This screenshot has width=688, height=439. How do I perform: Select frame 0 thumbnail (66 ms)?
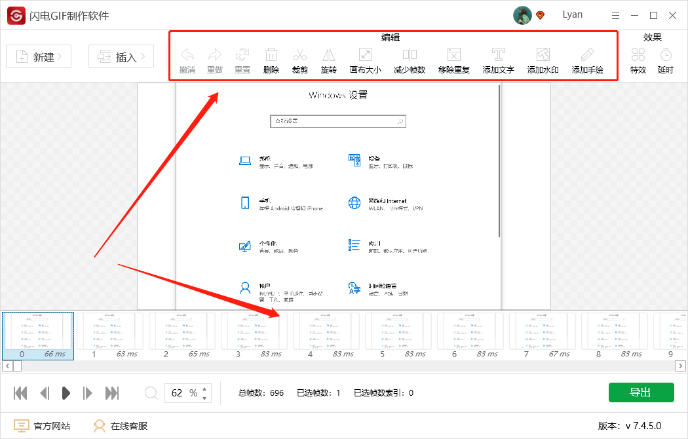click(x=38, y=336)
